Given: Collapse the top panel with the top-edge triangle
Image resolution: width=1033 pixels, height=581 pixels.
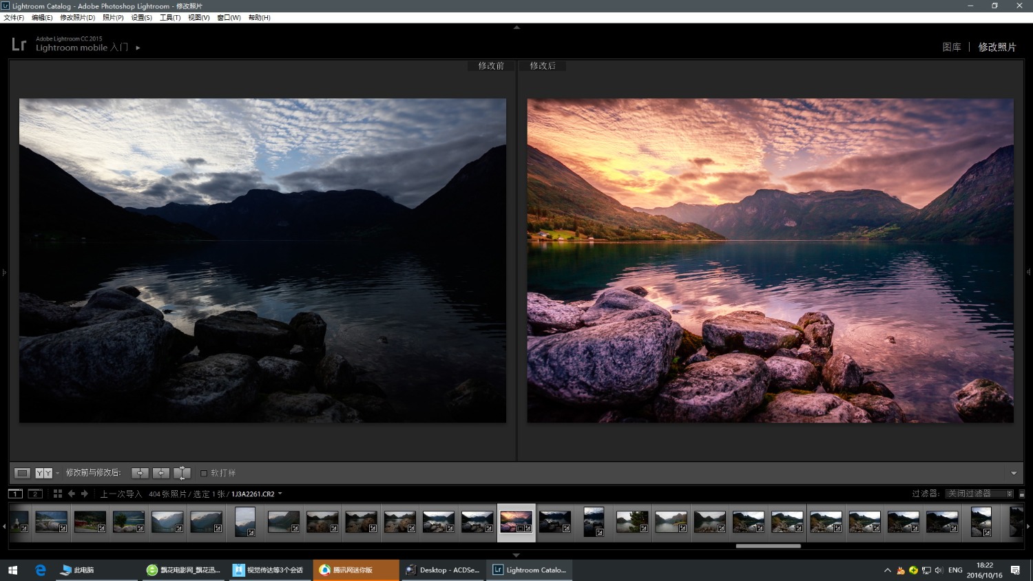Looking at the screenshot, I should click(516, 28).
